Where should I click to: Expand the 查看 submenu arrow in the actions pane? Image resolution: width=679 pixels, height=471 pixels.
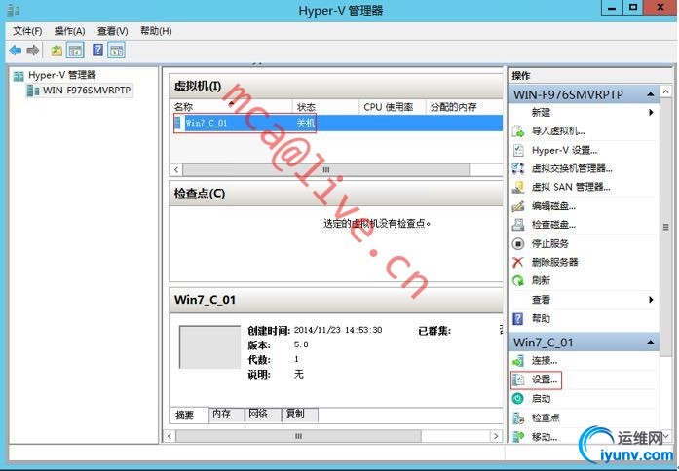click(651, 300)
